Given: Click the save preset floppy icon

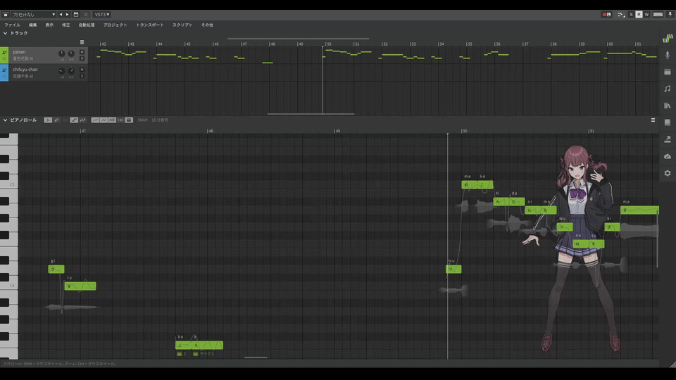Looking at the screenshot, I should (76, 14).
